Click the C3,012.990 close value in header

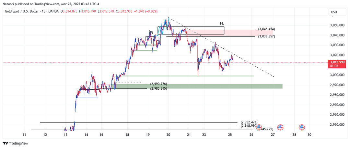(x=125, y=11)
